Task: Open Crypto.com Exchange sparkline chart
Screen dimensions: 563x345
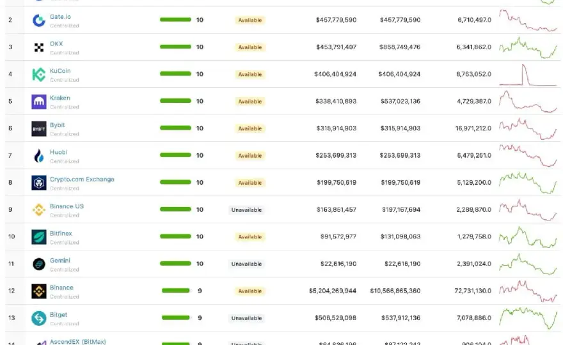Action: click(528, 183)
